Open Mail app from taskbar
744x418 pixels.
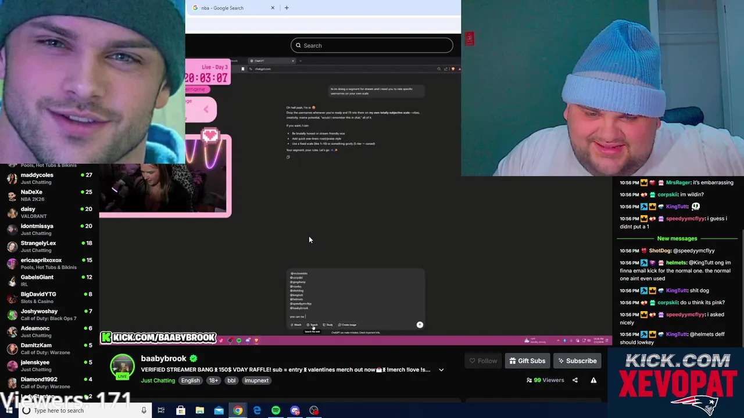[x=219, y=410]
